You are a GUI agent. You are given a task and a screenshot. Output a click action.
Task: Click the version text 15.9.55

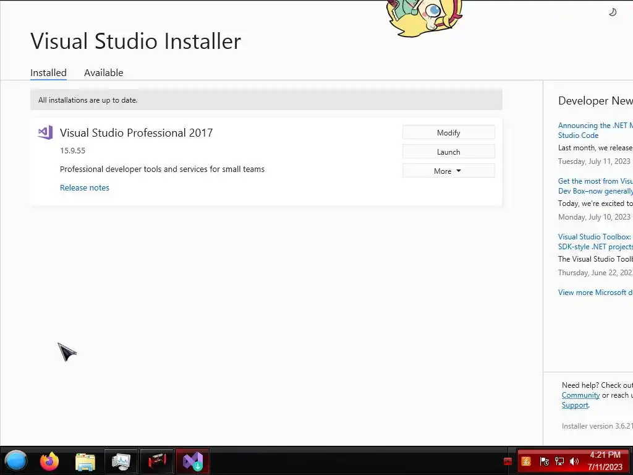[73, 151]
